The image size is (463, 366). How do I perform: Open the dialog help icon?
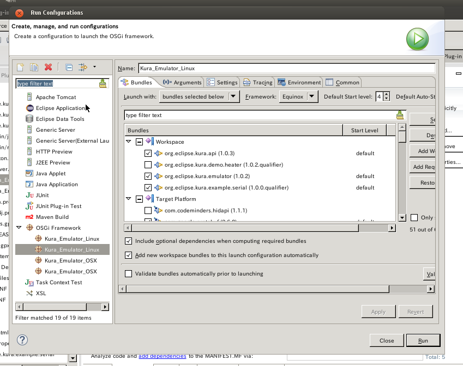22,340
